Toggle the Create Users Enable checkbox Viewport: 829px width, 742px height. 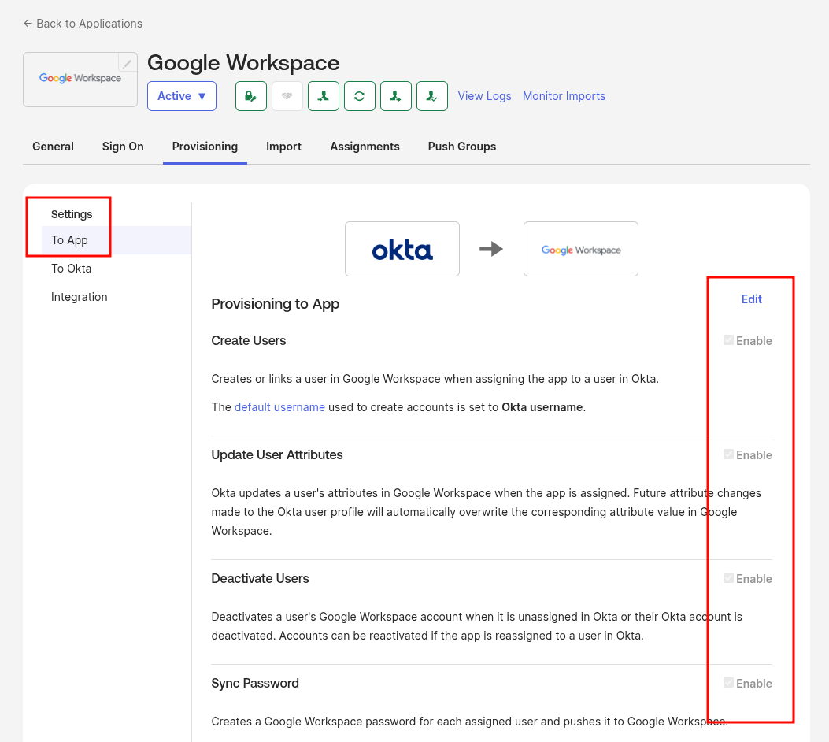click(x=728, y=340)
